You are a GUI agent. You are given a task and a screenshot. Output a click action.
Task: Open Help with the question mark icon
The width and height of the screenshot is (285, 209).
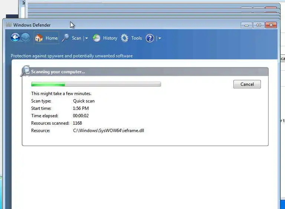pos(150,38)
